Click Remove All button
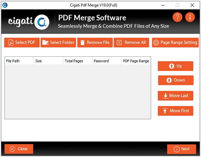Image resolution: width=201 pixels, height=157 pixels. [x=131, y=42]
